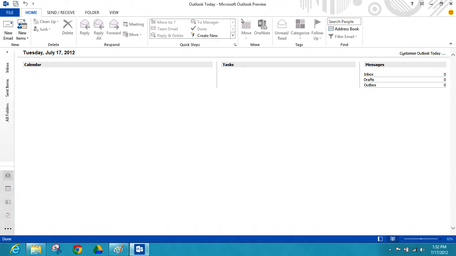This screenshot has height=256, width=456.
Task: Click the Undo quick access icon
Action: coord(25,4)
